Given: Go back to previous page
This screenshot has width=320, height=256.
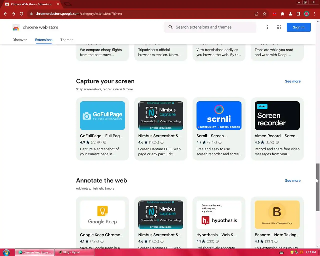Looking at the screenshot, I should 5,14.
